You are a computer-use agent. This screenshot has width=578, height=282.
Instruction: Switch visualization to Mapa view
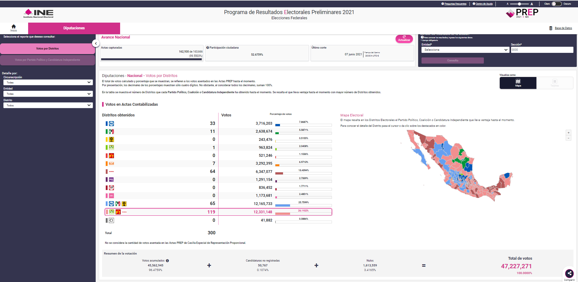tap(518, 83)
